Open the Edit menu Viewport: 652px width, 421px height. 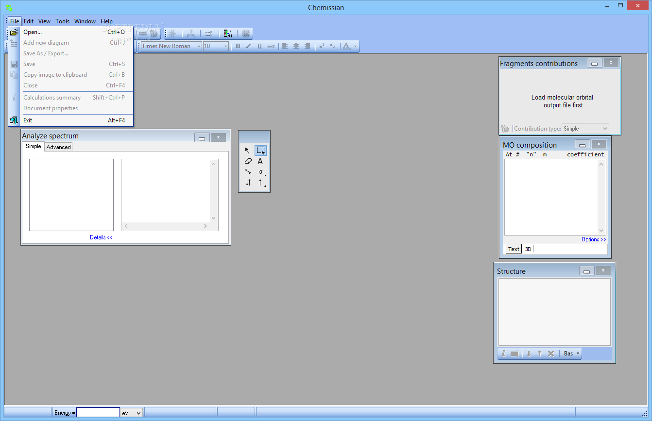click(x=29, y=21)
